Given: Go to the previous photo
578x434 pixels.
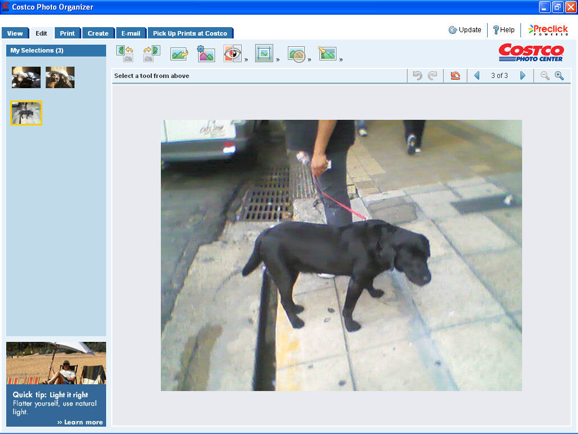Looking at the screenshot, I should pos(477,76).
